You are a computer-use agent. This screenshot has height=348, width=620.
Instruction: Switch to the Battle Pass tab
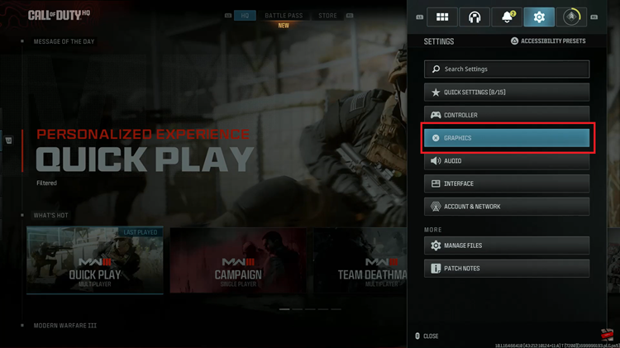tap(284, 16)
